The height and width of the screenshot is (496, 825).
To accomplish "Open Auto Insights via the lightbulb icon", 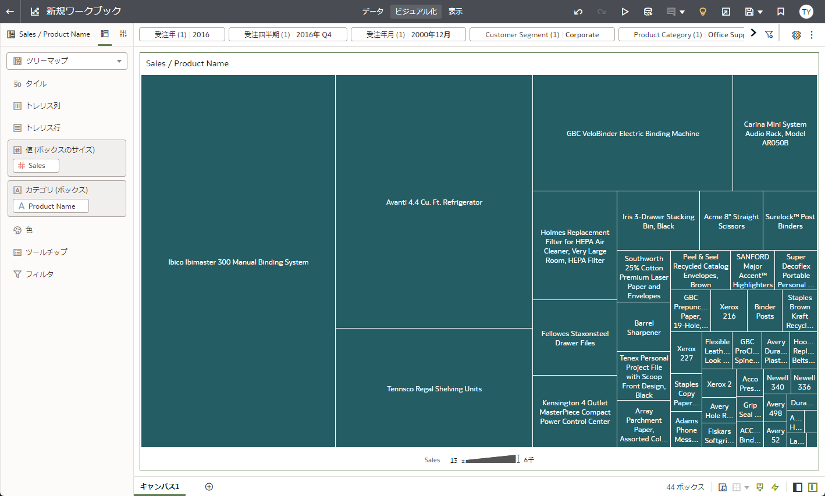I will [x=703, y=12].
